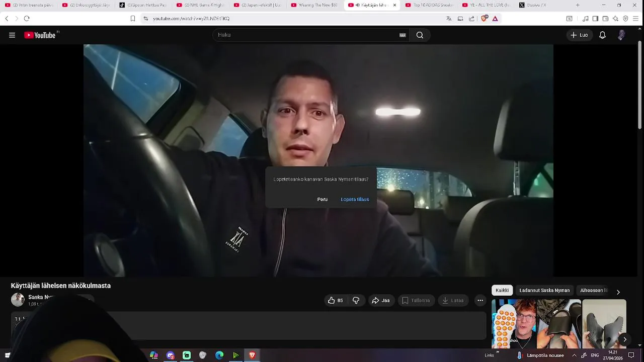Open Brave Rewards triangle icon
644x362 pixels.
click(x=495, y=19)
